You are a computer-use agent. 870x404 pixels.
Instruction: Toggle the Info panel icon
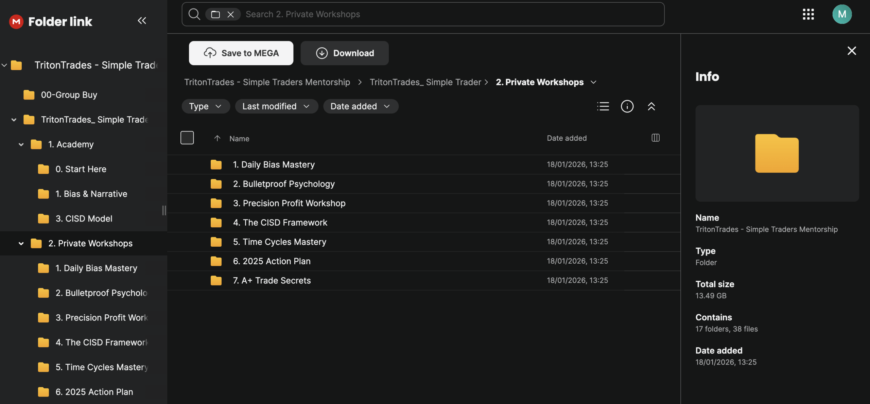click(x=627, y=106)
